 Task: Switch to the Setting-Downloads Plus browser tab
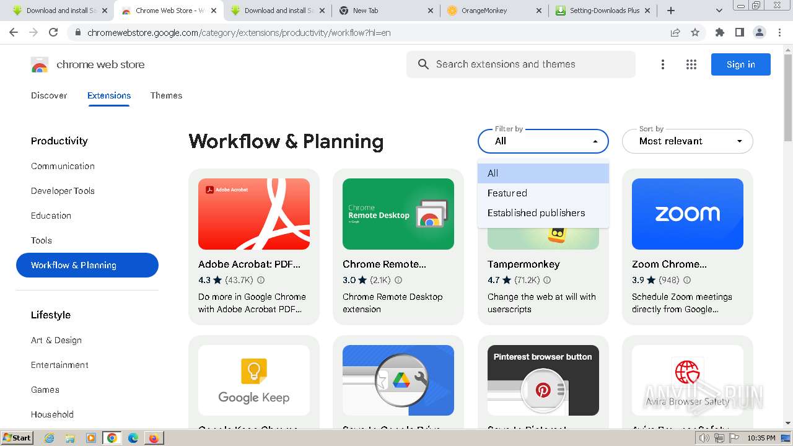[604, 11]
